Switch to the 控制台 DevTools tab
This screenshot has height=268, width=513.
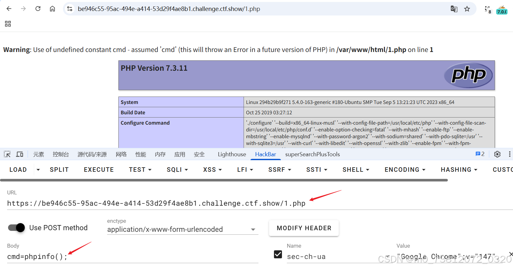tap(61, 154)
